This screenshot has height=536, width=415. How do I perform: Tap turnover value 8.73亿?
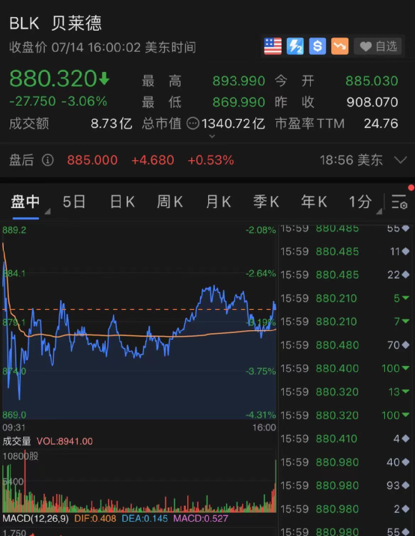click(x=112, y=124)
